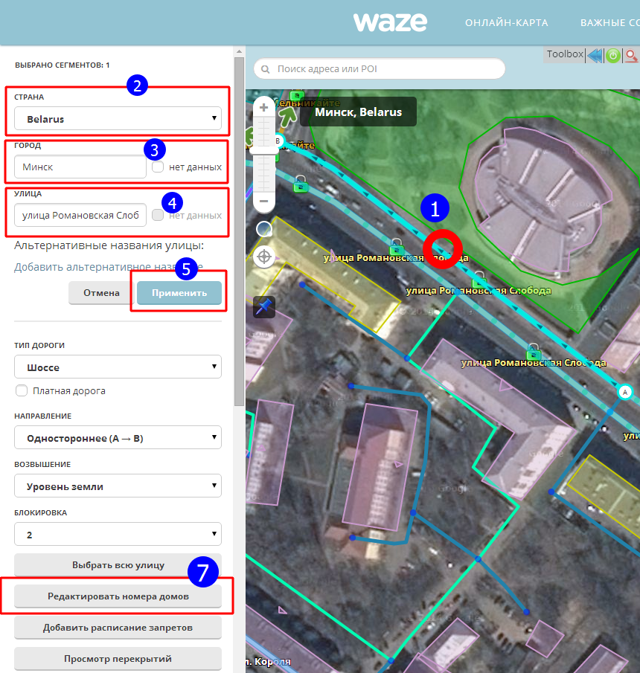Click the red magnifier icon in Toolbox
This screenshot has width=640, height=673.
631,55
